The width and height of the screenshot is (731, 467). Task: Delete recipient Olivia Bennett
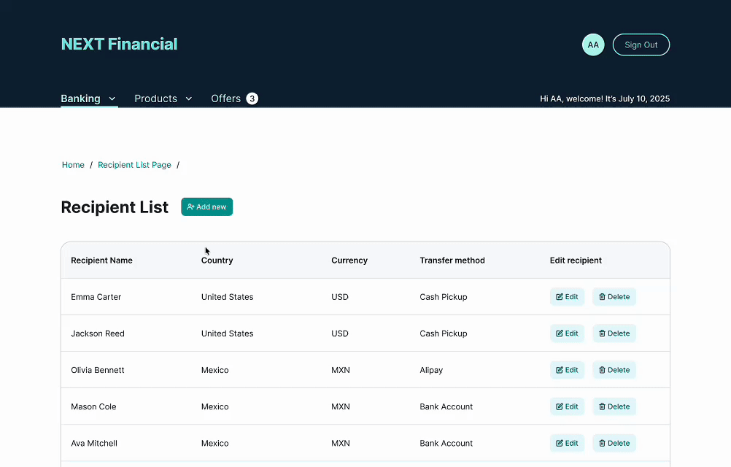(x=614, y=370)
